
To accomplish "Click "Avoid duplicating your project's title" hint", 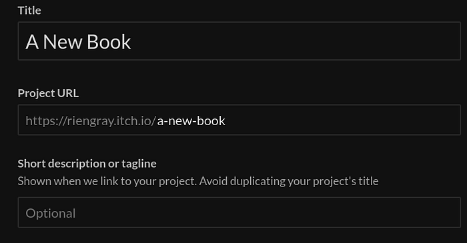I will tap(289, 182).
